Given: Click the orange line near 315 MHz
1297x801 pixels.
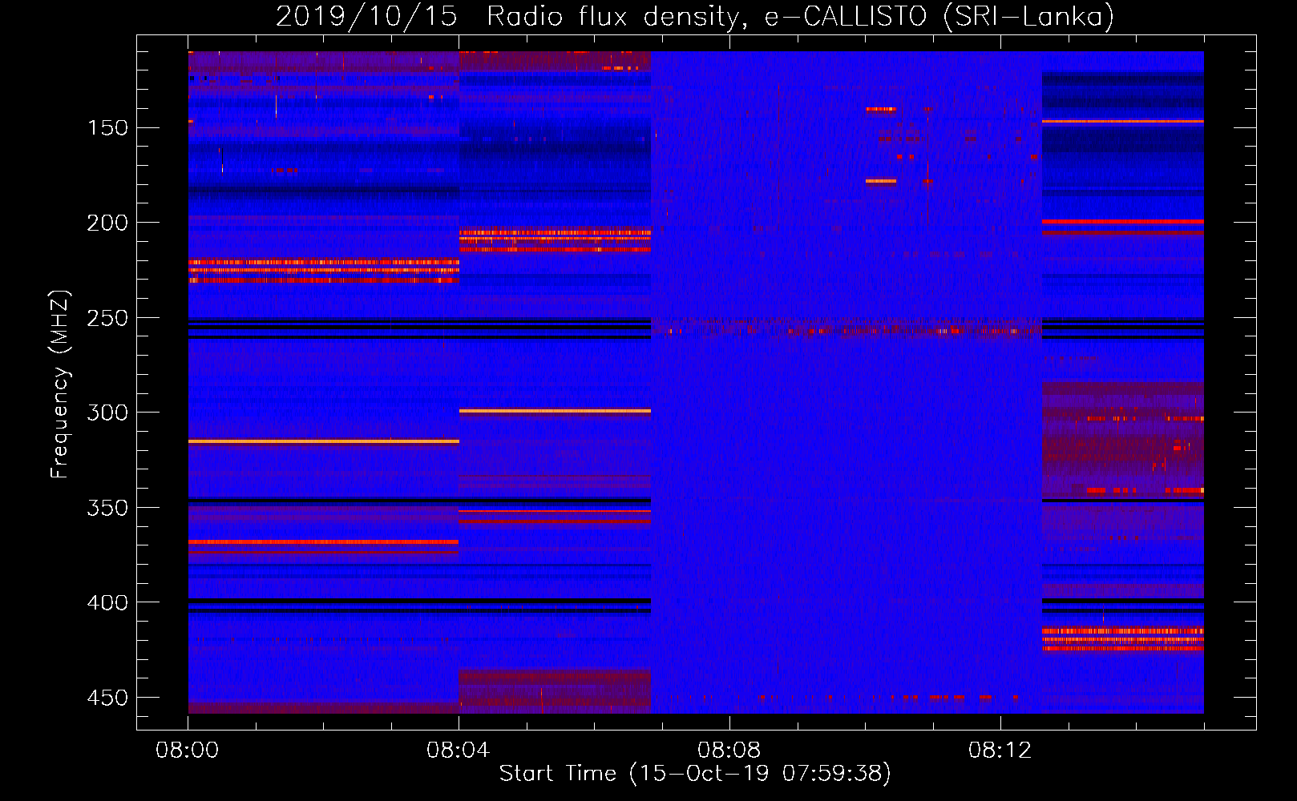Looking at the screenshot, I should click(324, 441).
